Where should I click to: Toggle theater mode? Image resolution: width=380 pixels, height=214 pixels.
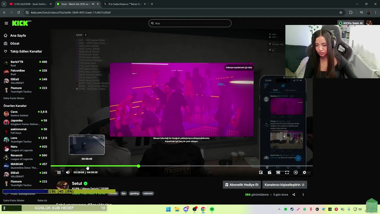(278, 172)
